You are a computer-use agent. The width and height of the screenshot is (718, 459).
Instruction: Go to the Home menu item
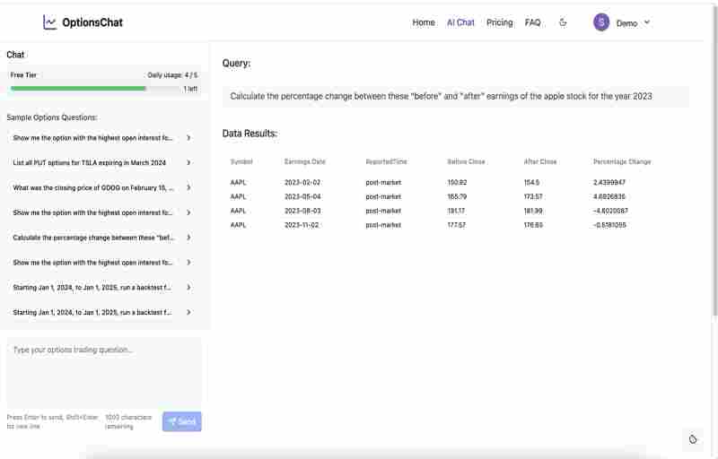pyautogui.click(x=424, y=22)
